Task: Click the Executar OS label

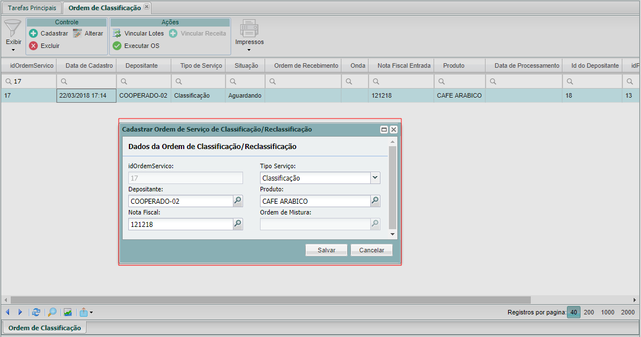Action: pos(141,46)
